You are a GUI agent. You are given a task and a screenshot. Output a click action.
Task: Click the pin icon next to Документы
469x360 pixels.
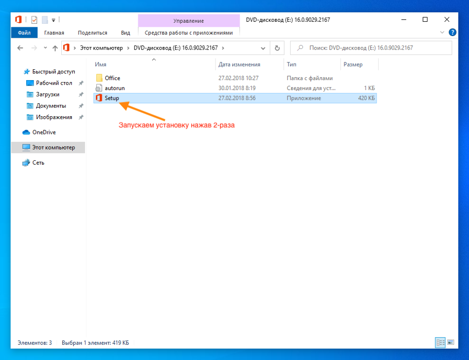[81, 106]
